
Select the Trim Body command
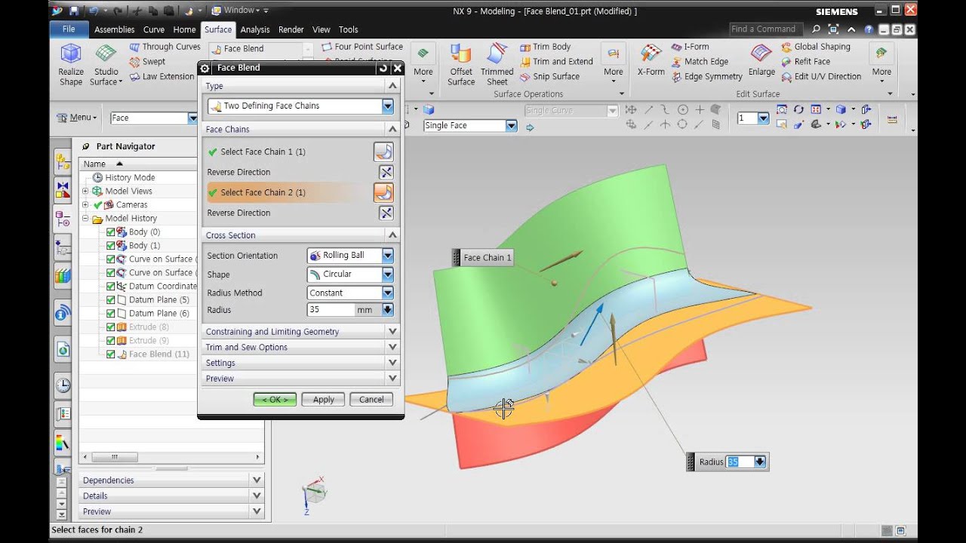545,47
